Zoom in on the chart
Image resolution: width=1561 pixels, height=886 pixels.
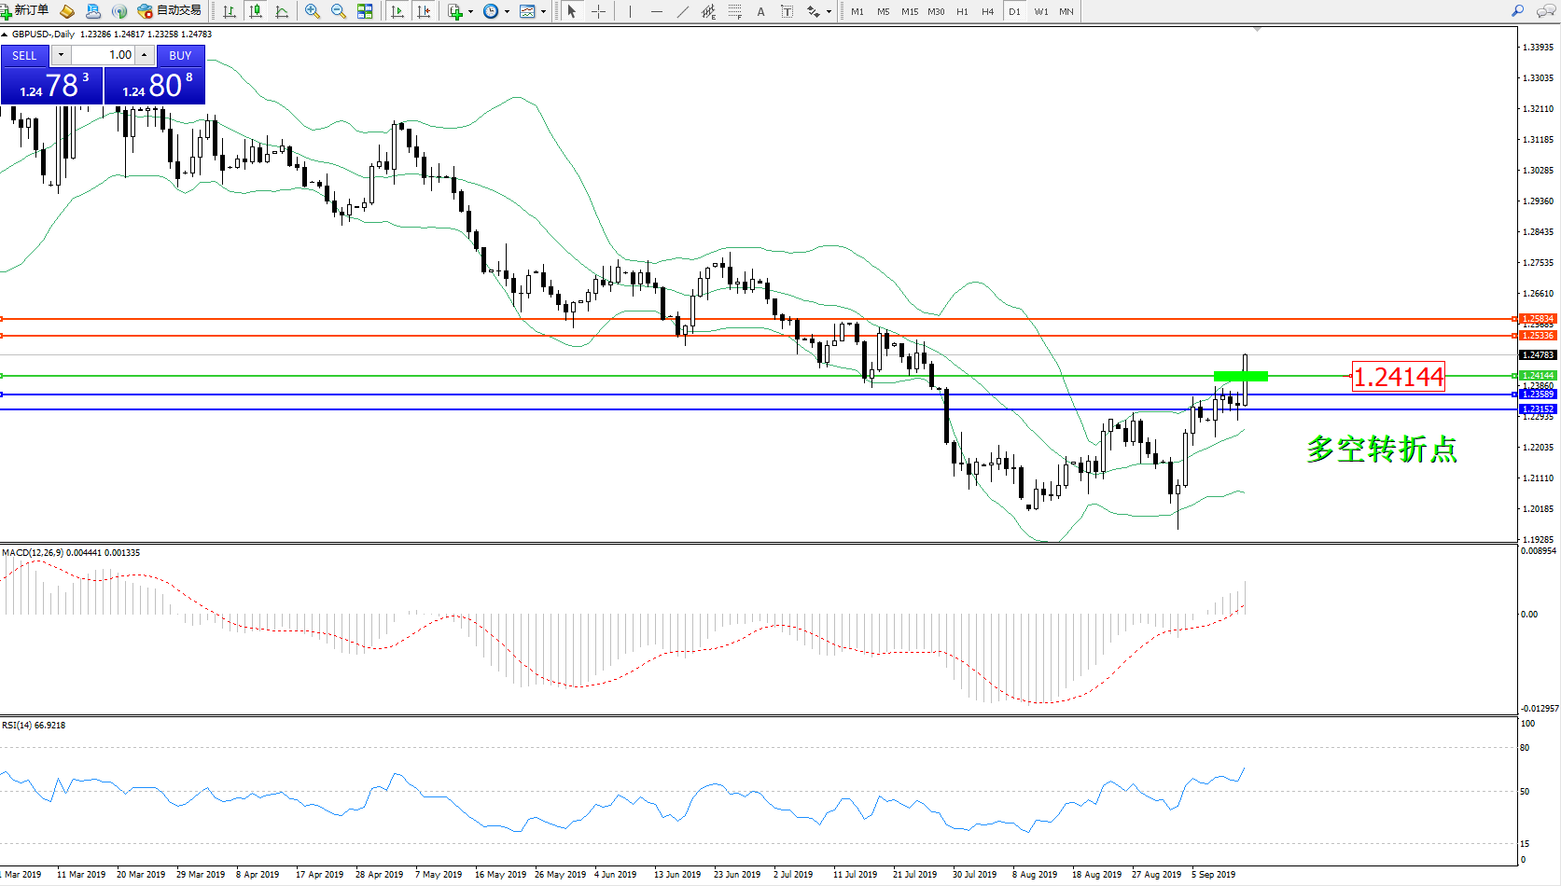(313, 11)
